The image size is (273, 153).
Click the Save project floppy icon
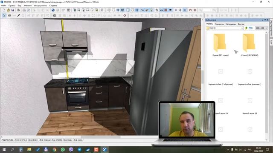tap(13, 10)
